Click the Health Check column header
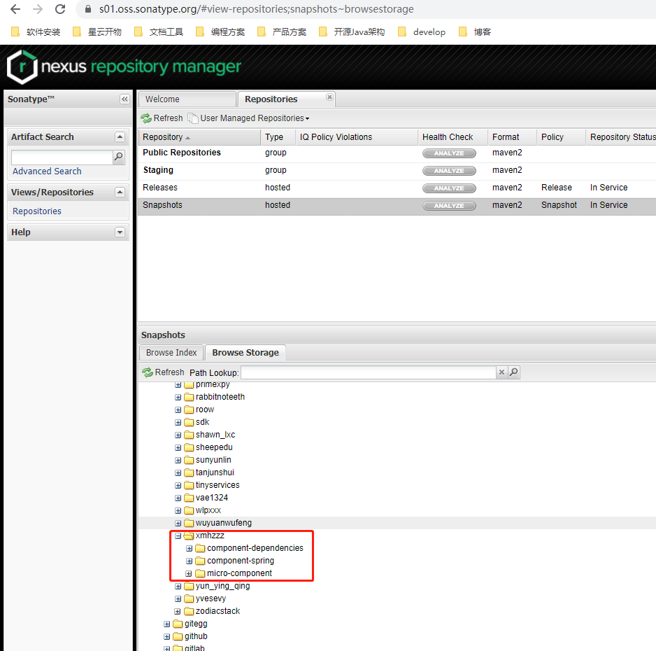Viewport: 656px width, 651px height. (x=452, y=137)
